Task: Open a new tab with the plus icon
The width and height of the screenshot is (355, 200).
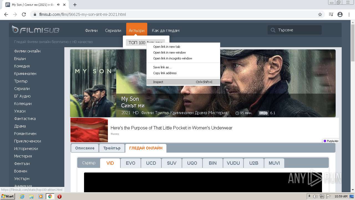Action: click(x=75, y=5)
